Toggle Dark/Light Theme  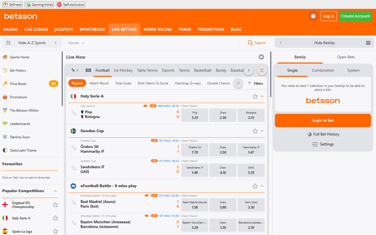(x=19, y=150)
